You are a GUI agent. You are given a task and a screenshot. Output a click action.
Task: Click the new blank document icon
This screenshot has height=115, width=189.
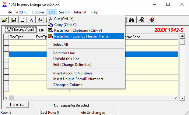coord(23,20)
